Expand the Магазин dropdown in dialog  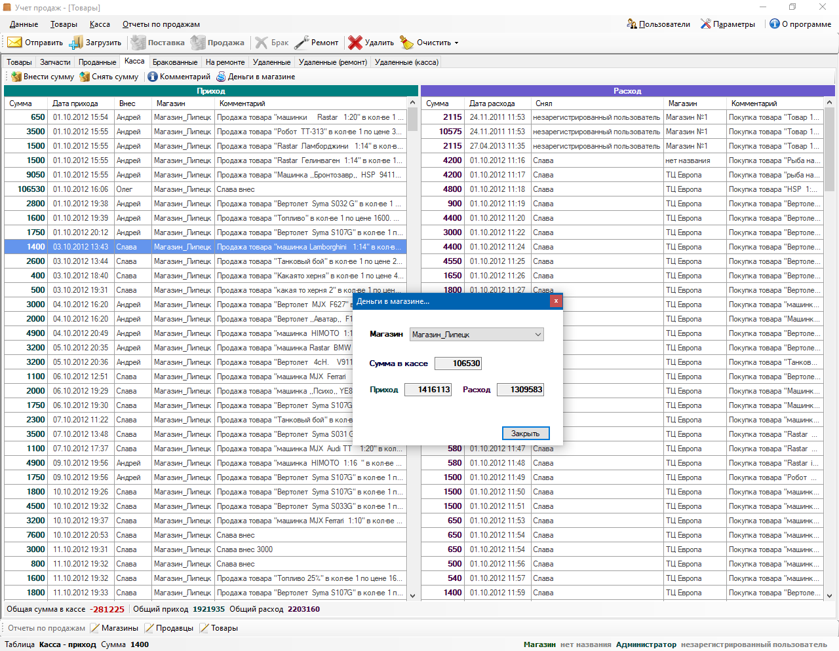click(x=537, y=335)
